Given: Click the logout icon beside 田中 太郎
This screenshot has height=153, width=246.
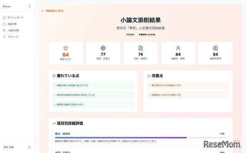Looking at the screenshot, I should 30,147.
